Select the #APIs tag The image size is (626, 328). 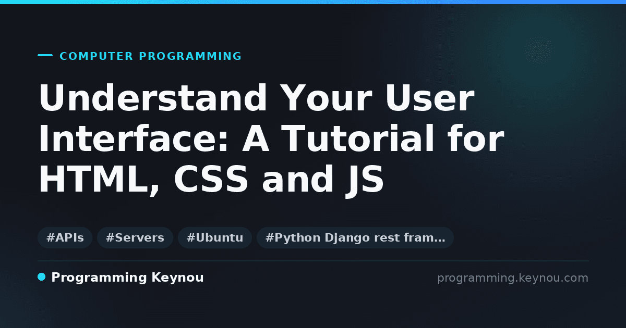click(x=65, y=238)
